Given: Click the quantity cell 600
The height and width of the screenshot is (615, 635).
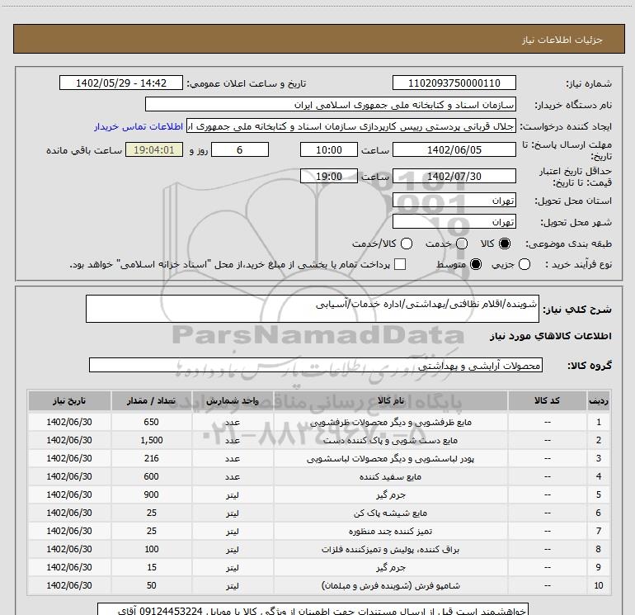Looking at the screenshot, I should [x=152, y=477].
